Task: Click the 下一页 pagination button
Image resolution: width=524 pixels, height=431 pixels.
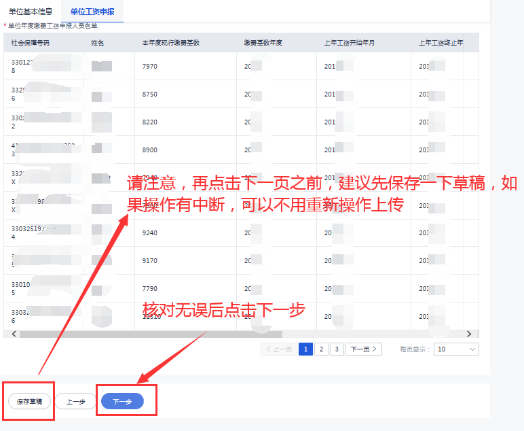Action: tap(364, 349)
